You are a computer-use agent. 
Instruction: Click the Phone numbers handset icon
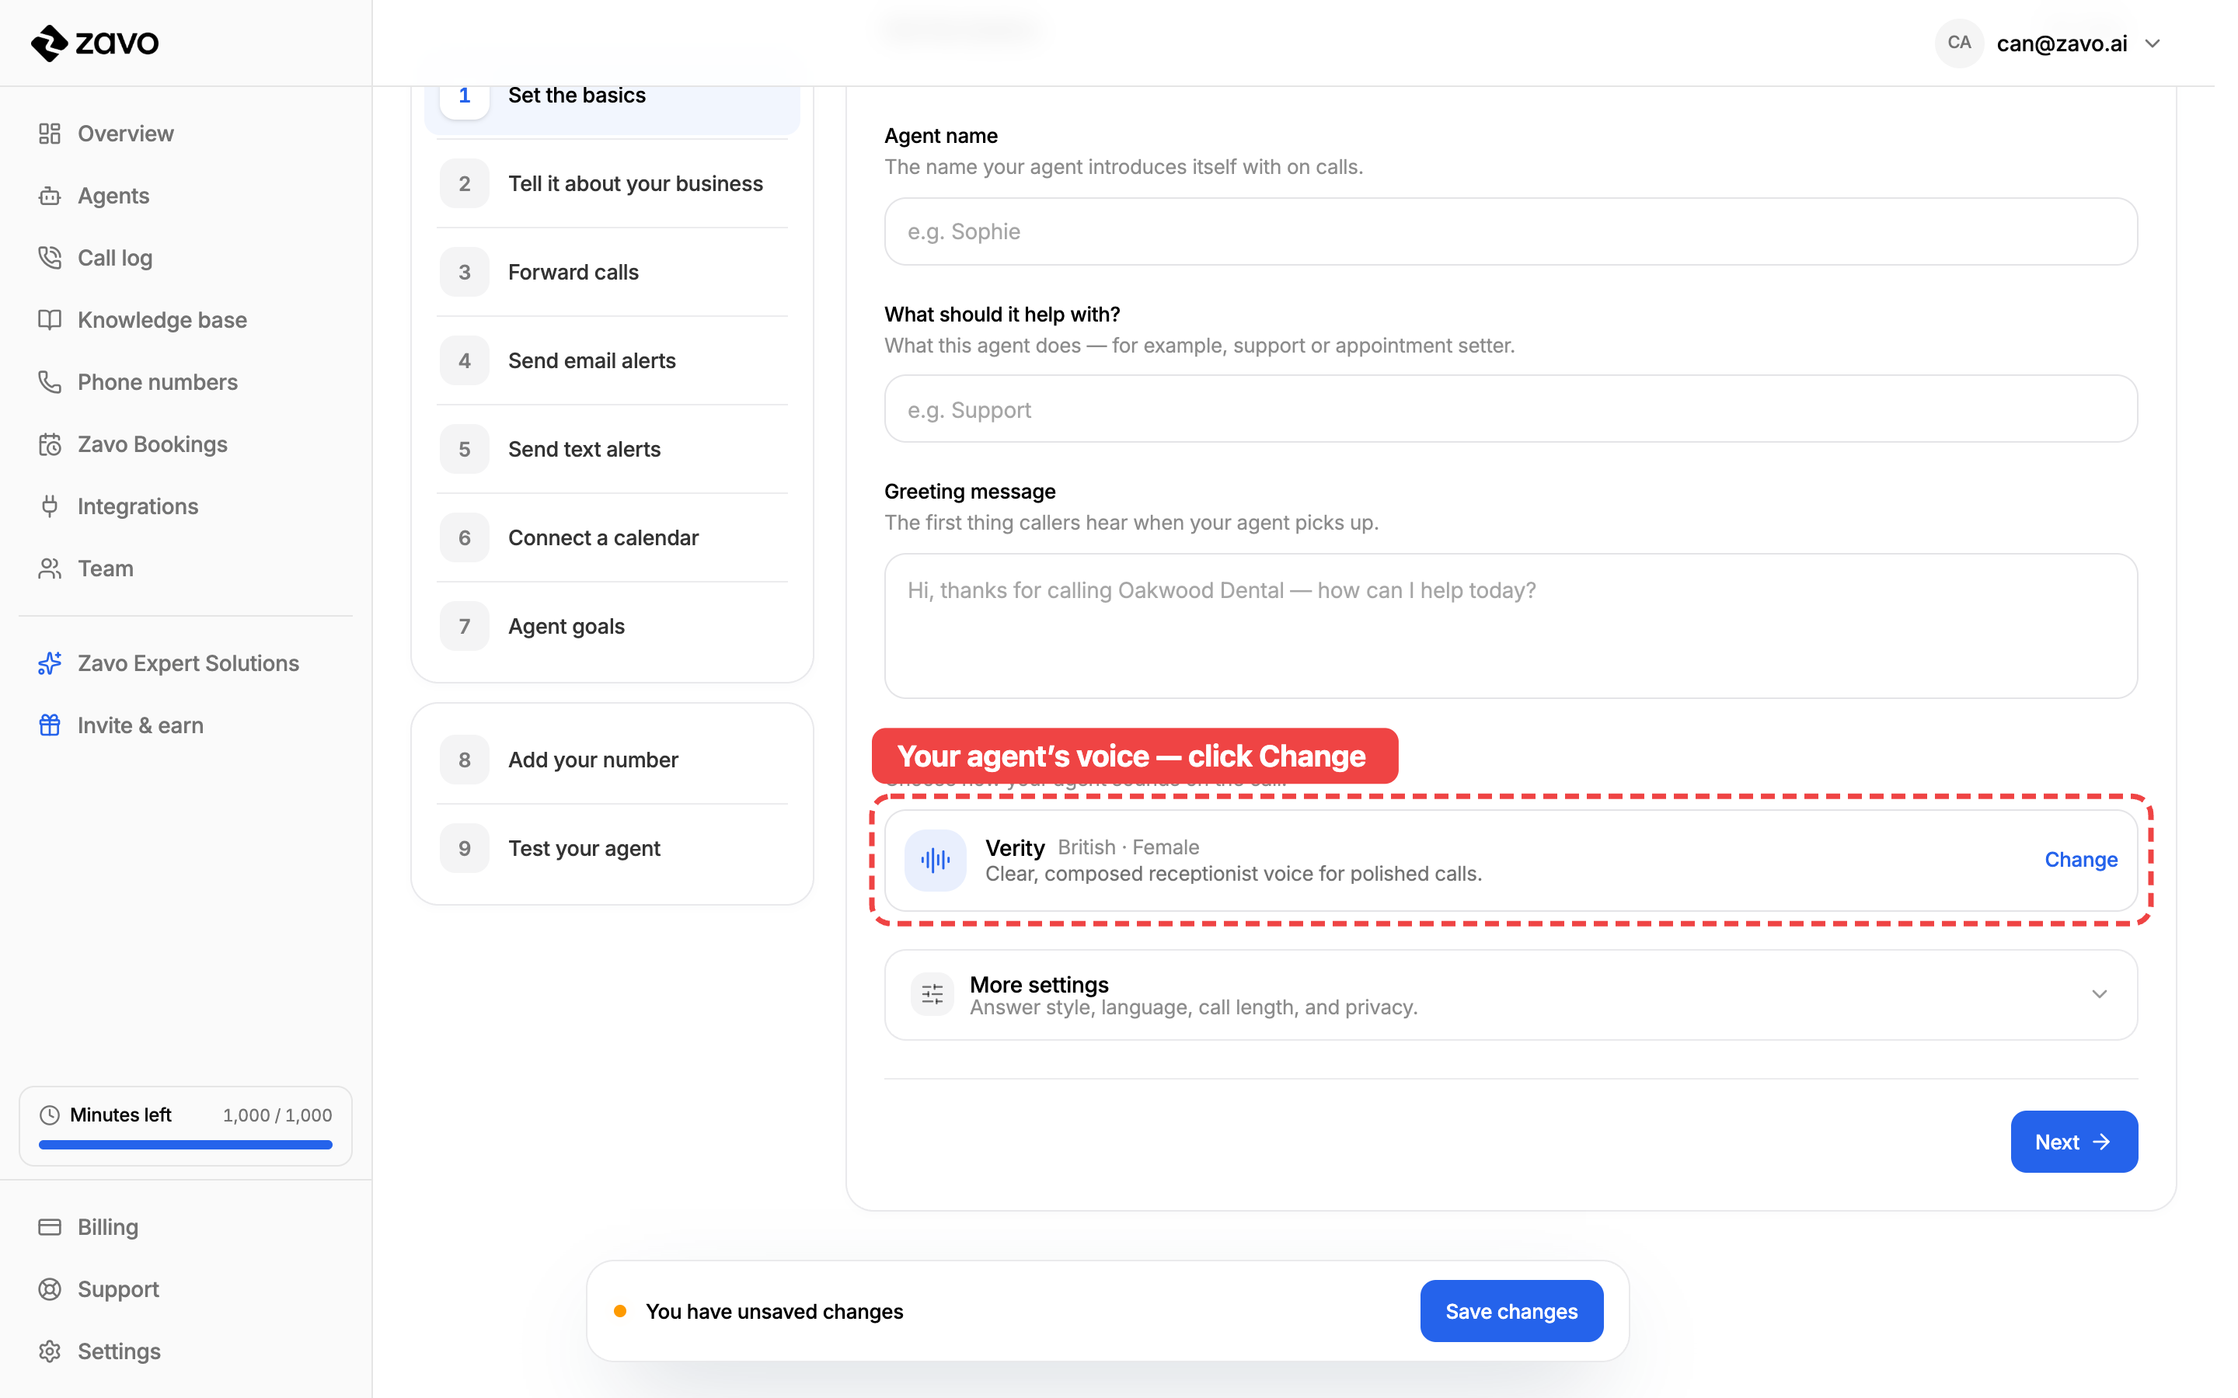[x=50, y=382]
